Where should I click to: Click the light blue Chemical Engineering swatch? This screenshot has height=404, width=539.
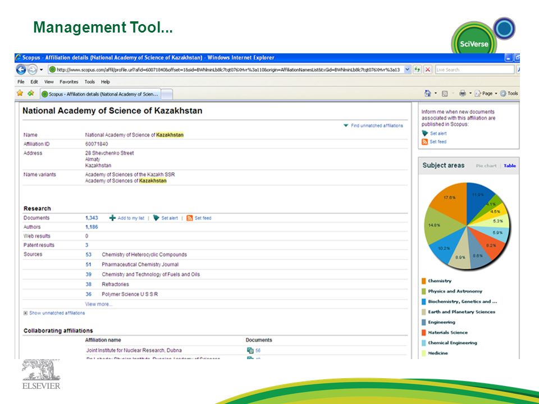(x=423, y=343)
